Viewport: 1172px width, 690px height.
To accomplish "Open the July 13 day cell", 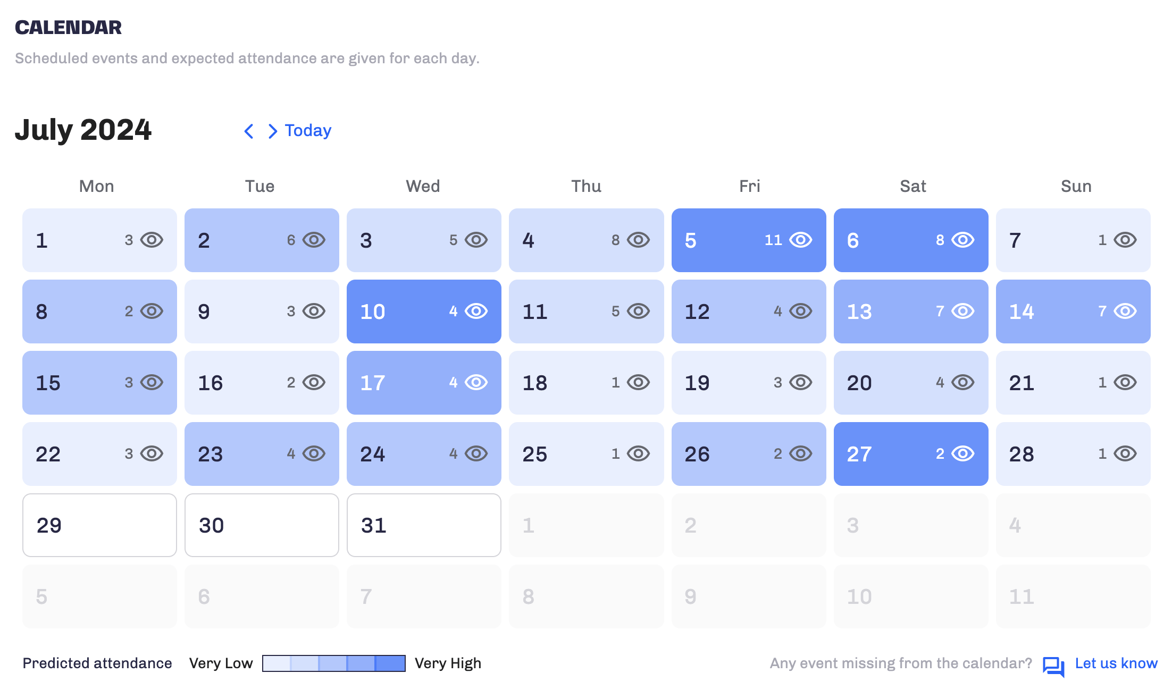I will click(911, 312).
